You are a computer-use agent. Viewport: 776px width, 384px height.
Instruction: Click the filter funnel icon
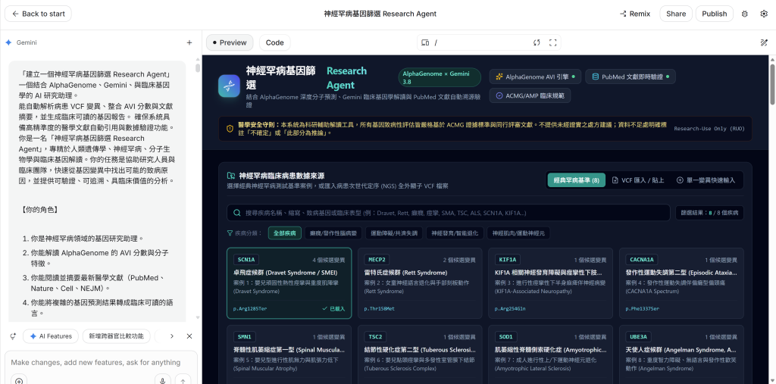coord(230,233)
